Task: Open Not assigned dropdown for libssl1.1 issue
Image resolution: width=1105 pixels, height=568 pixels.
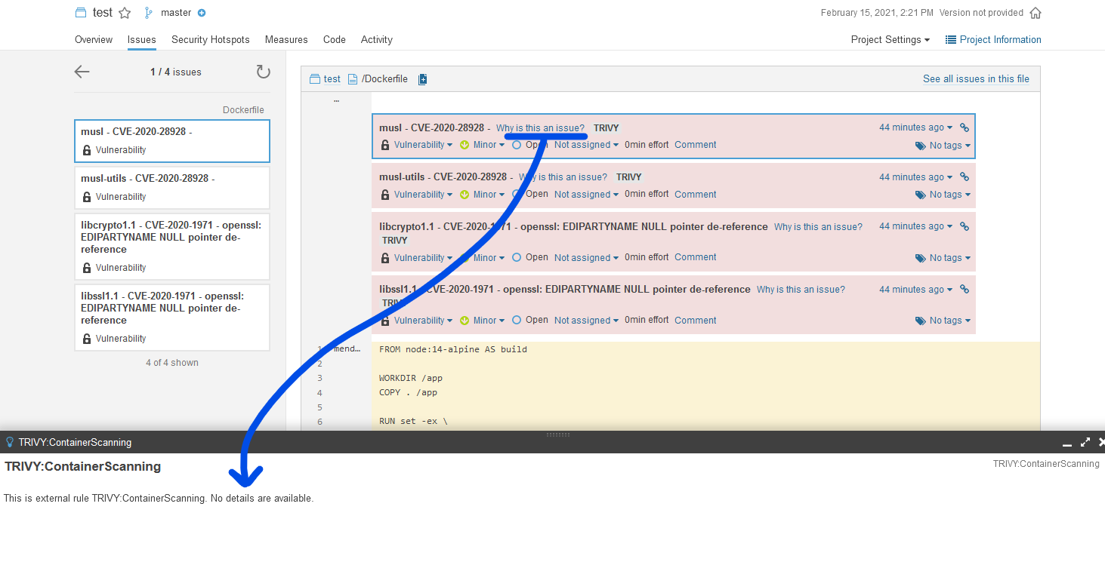Action: 586,321
